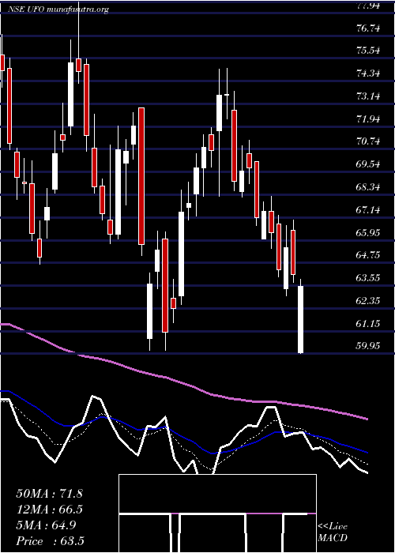Click the NSE UFO munafasutra.org title text
The height and width of the screenshot is (553, 395).
click(58, 9)
